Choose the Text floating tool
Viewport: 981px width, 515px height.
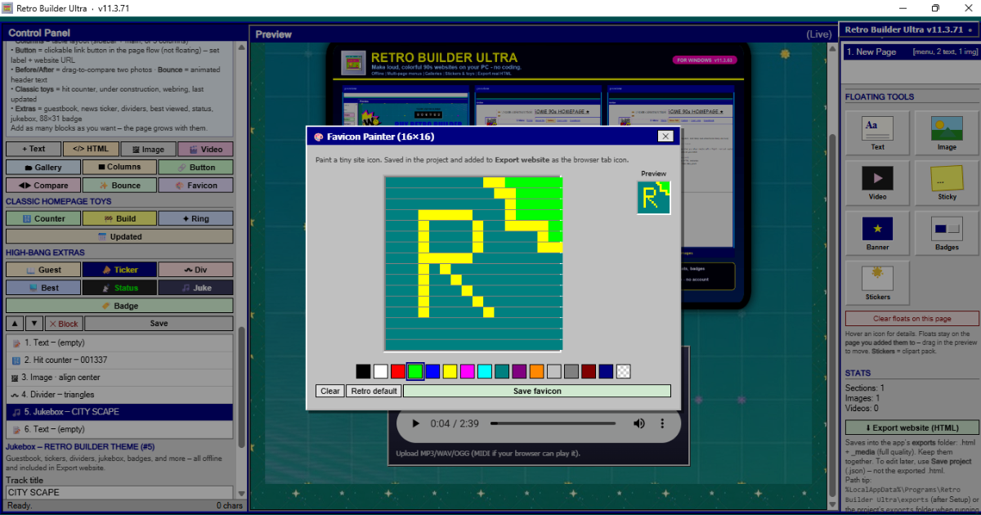[877, 132]
